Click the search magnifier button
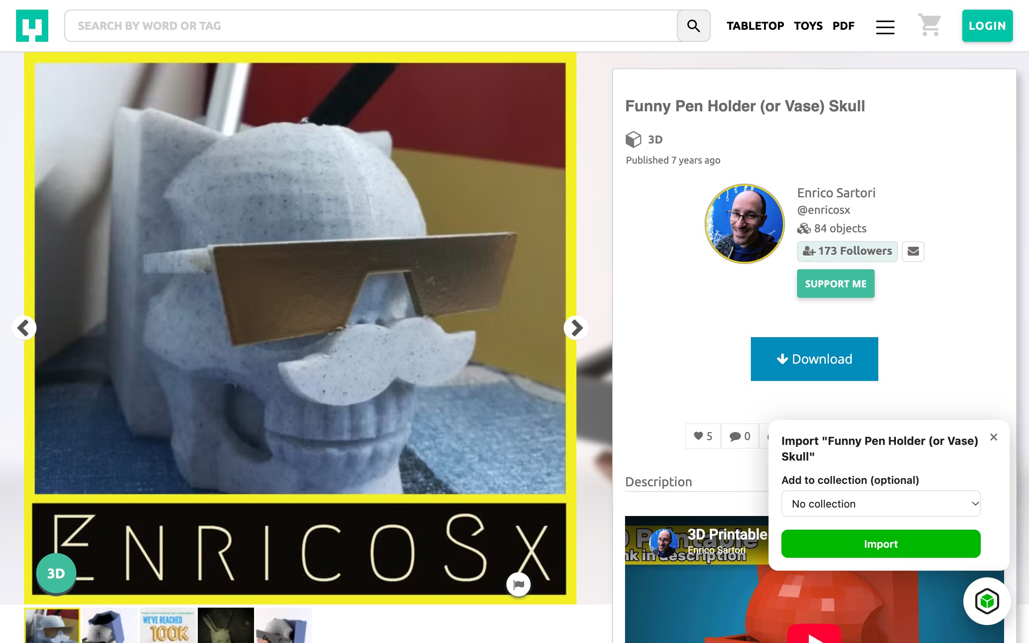The width and height of the screenshot is (1029, 643). tap(693, 25)
